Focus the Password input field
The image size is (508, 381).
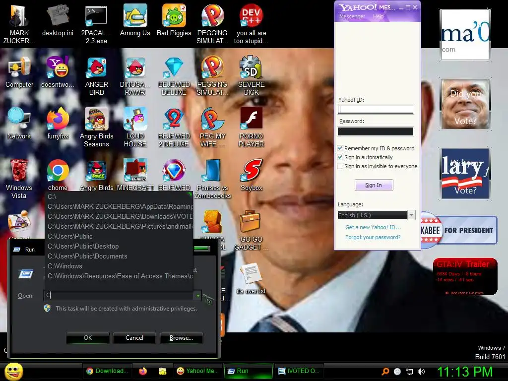376,131
